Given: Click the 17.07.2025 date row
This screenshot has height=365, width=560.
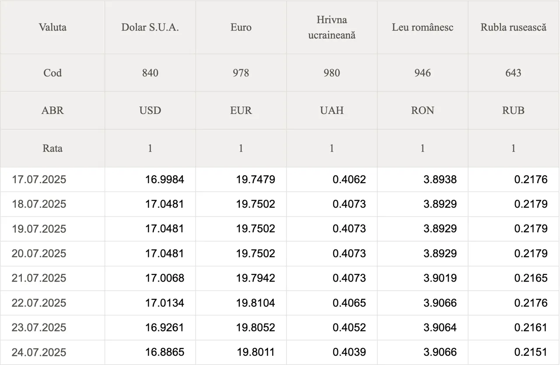Looking at the screenshot, I should 280,179.
